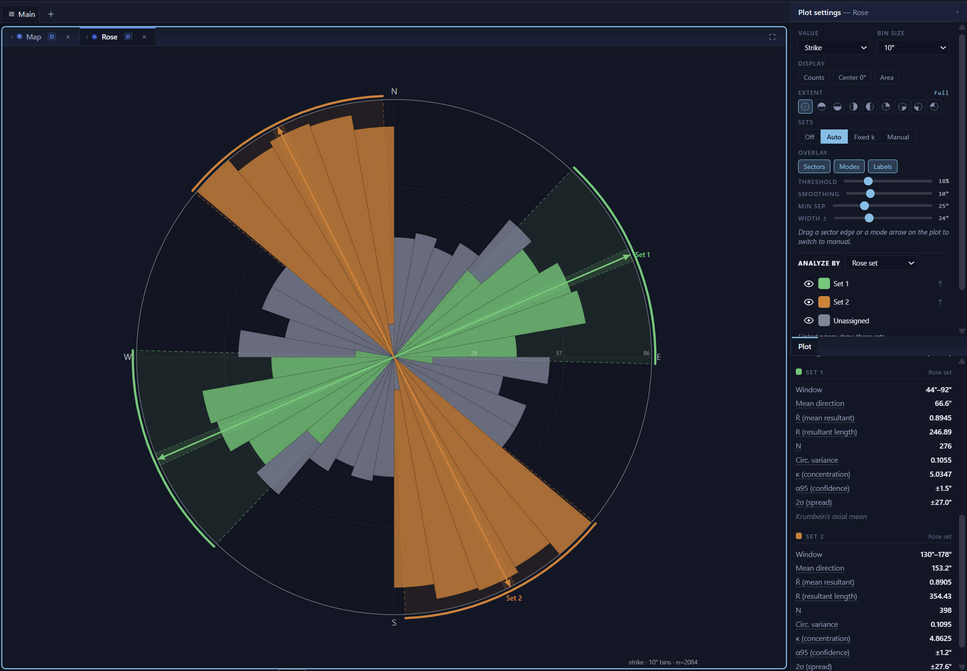Image resolution: width=967 pixels, height=671 pixels.
Task: Click the D badge on Map tab
Action: [x=52, y=37]
